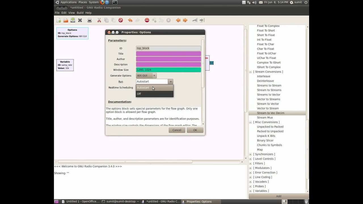This screenshot has height=204, width=363.
Task: Click the purple Title input field
Action: click(168, 54)
